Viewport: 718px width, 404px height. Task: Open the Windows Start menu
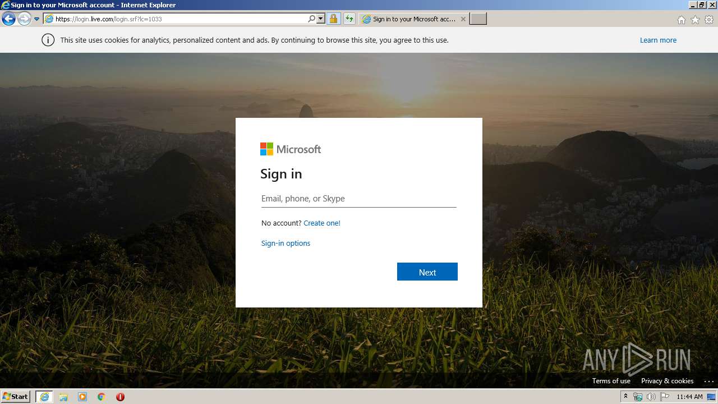[x=15, y=397]
